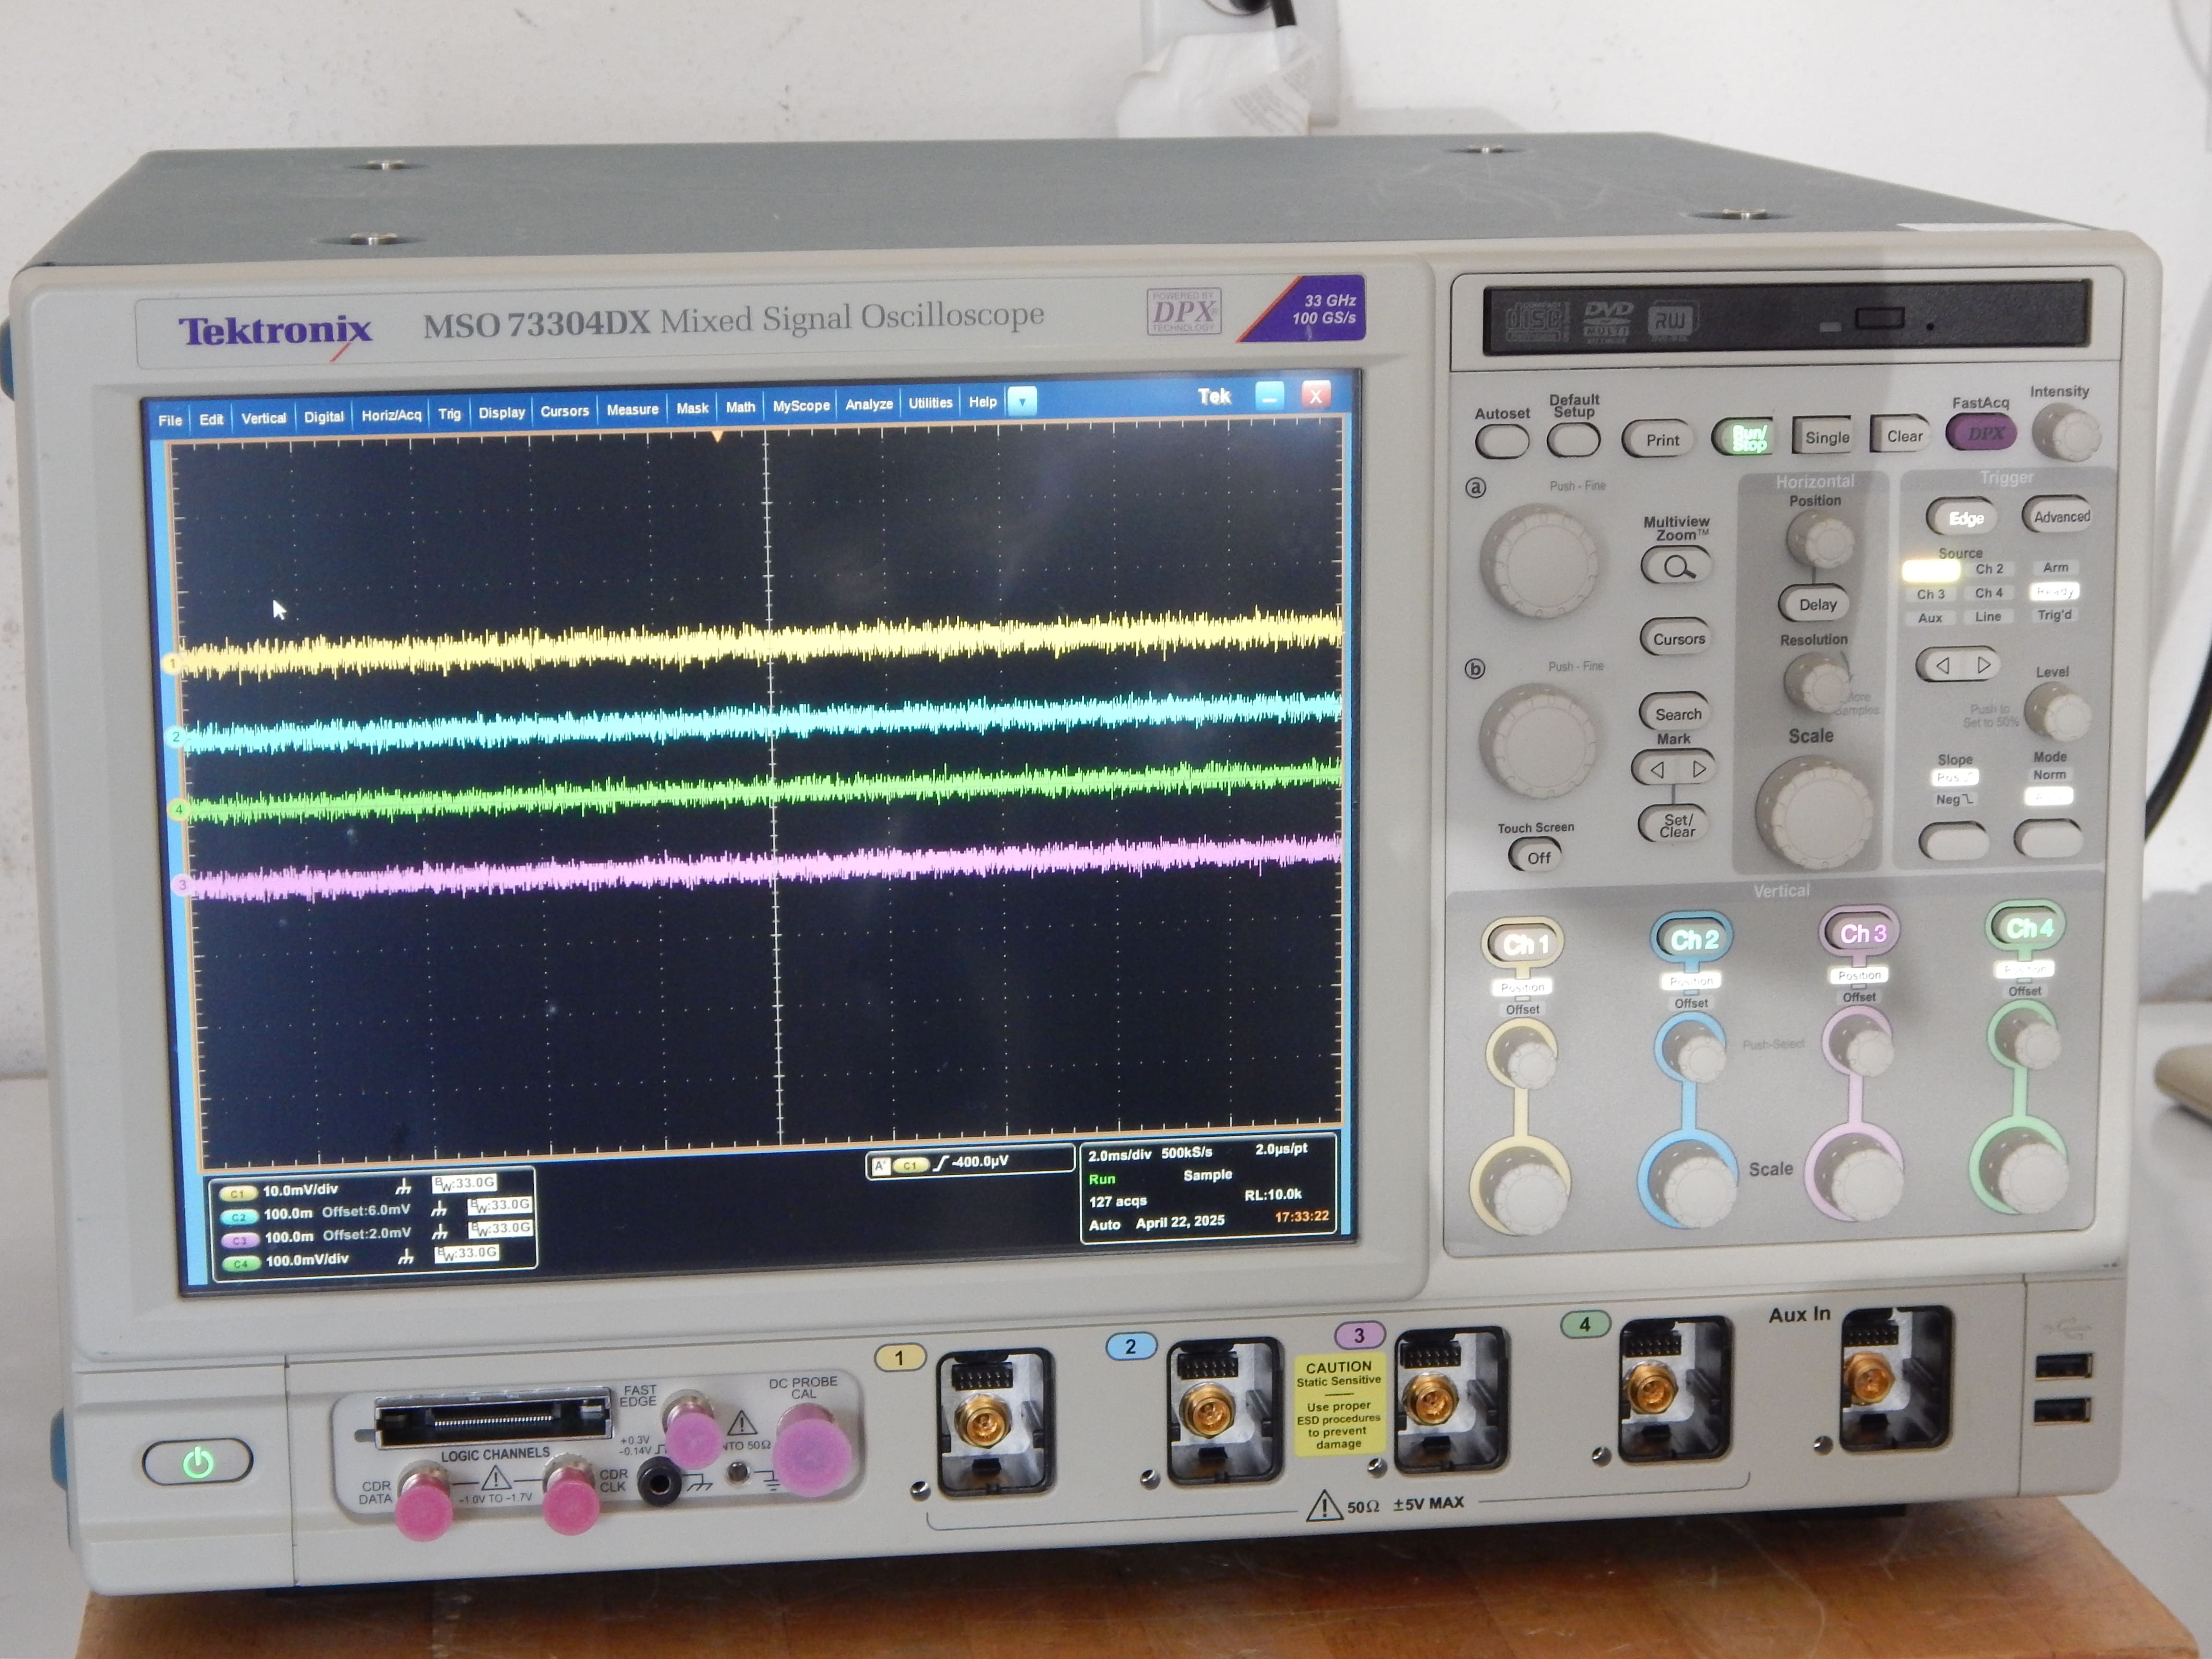Open the Measure menu
This screenshot has height=1659, width=2212.
633,409
